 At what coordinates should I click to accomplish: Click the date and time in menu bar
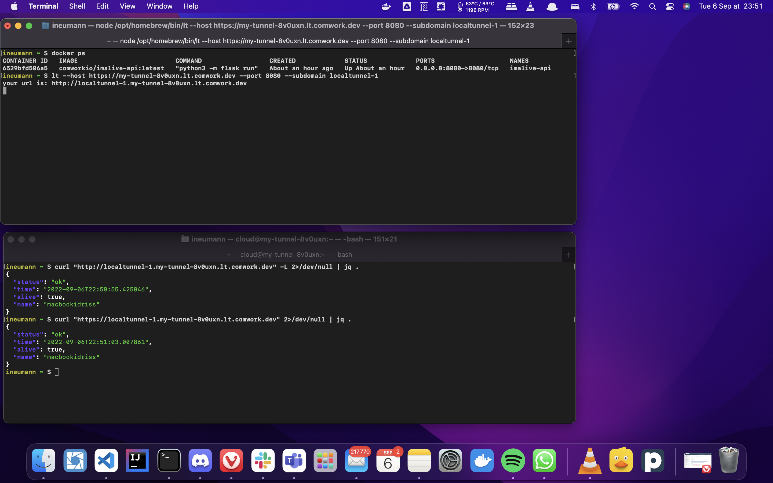click(731, 6)
